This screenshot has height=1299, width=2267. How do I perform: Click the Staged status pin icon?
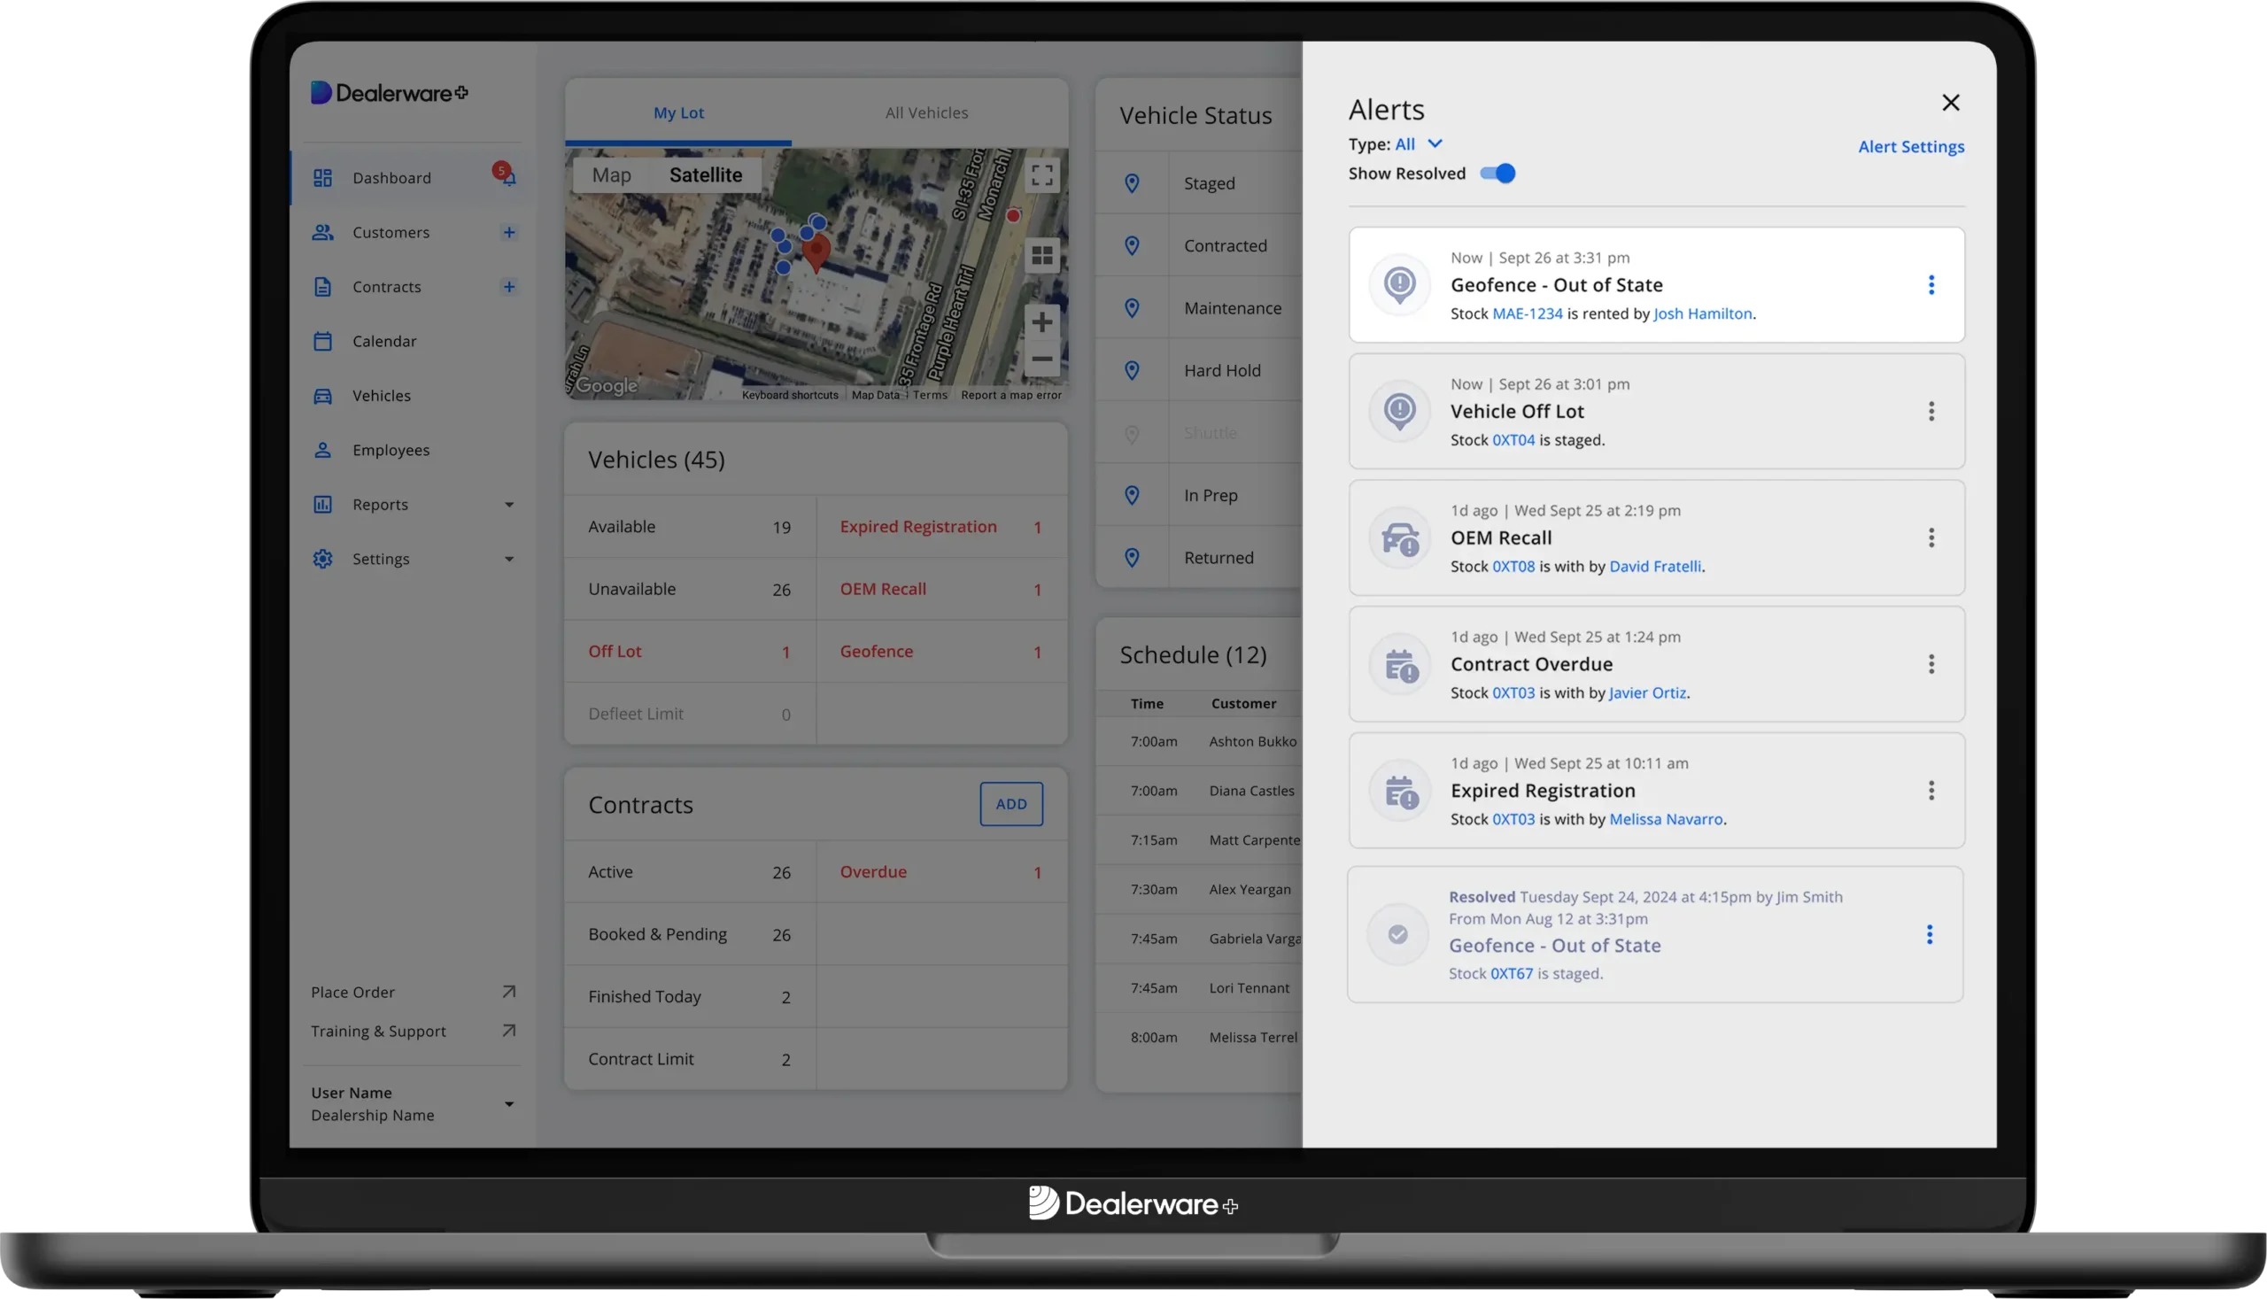[x=1132, y=183]
